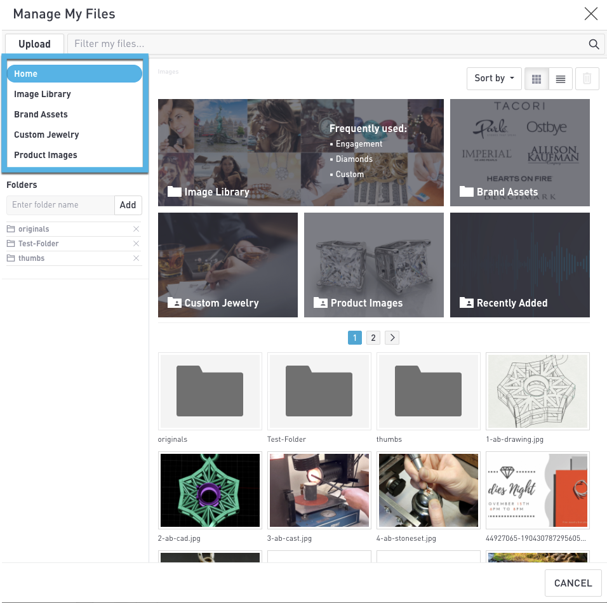607x603 pixels.
Task: Go to page 2 of files
Action: (373, 338)
